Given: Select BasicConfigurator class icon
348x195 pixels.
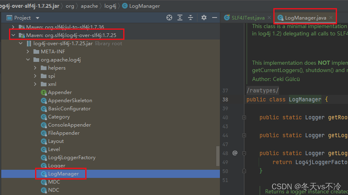Looking at the screenshot, I should tap(44, 109).
